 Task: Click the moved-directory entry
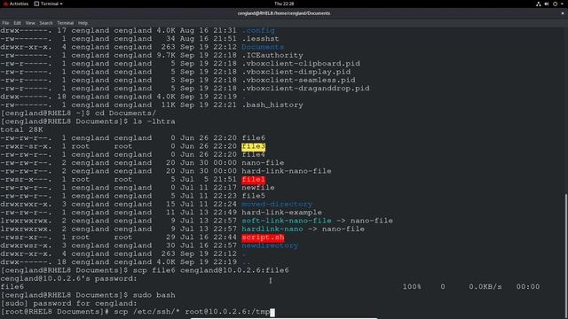pyautogui.click(x=277, y=205)
